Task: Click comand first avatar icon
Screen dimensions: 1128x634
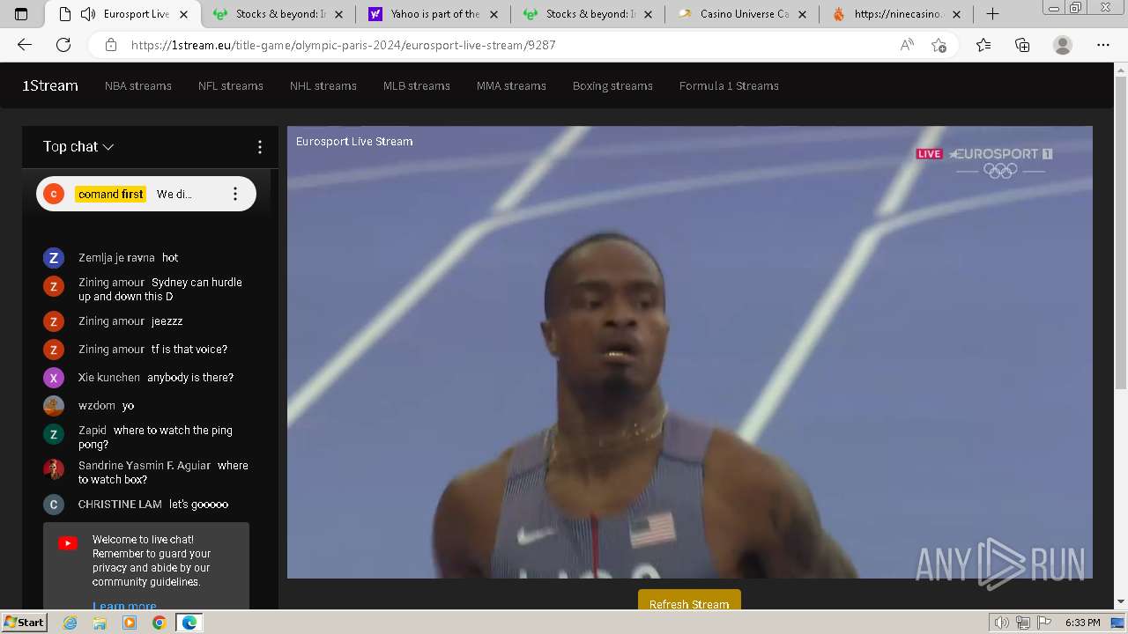Action: pyautogui.click(x=54, y=194)
